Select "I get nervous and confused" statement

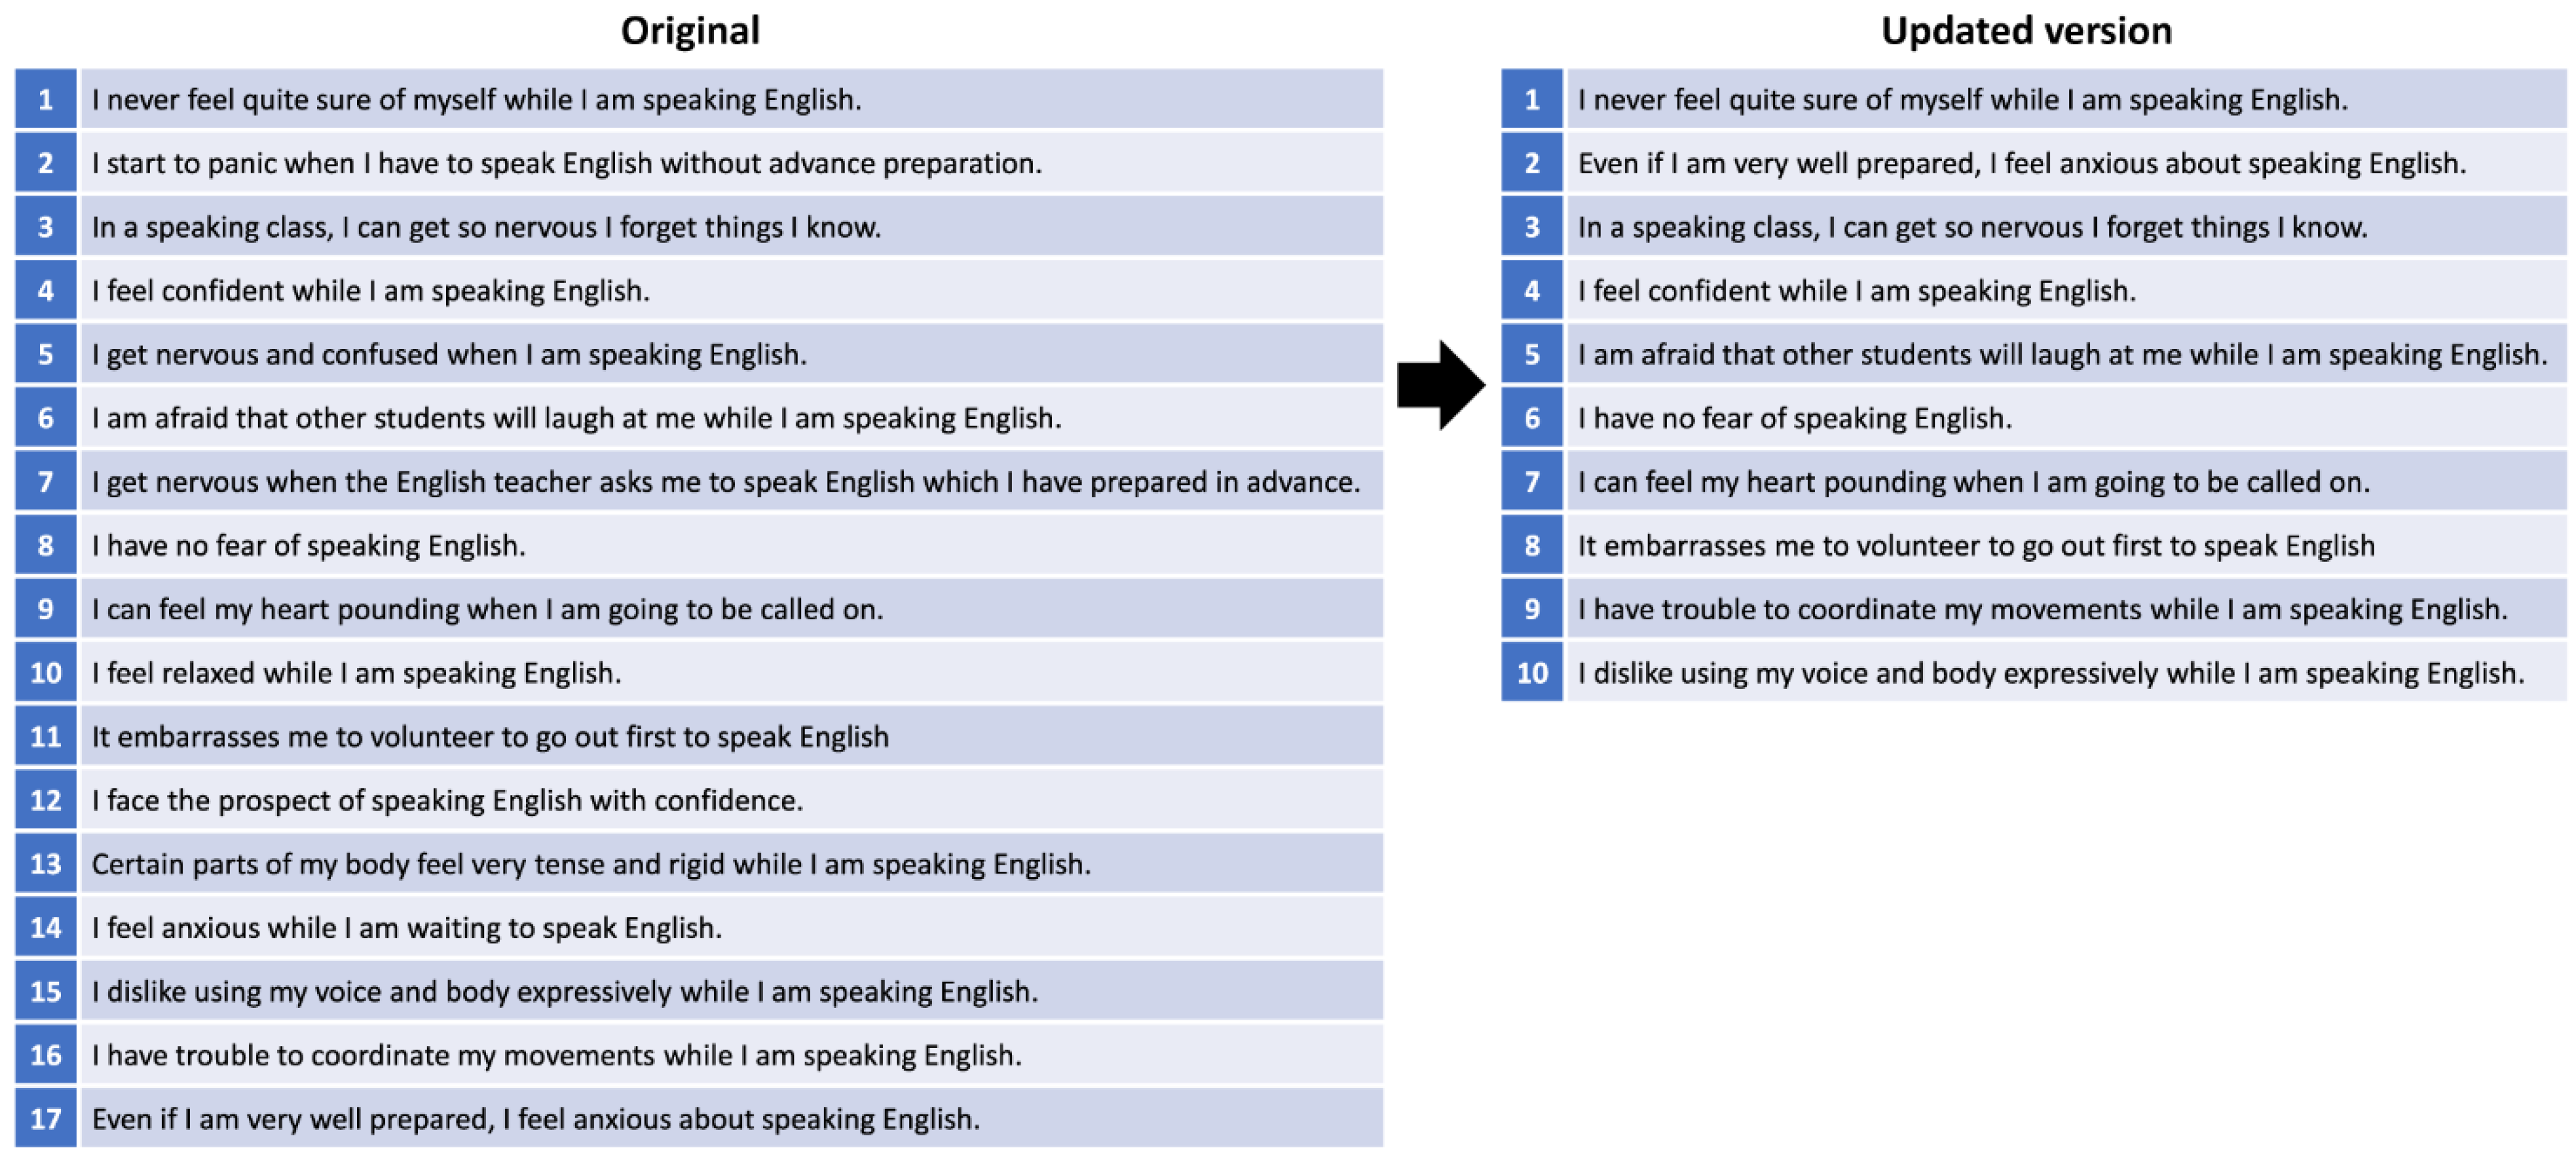pos(449,354)
